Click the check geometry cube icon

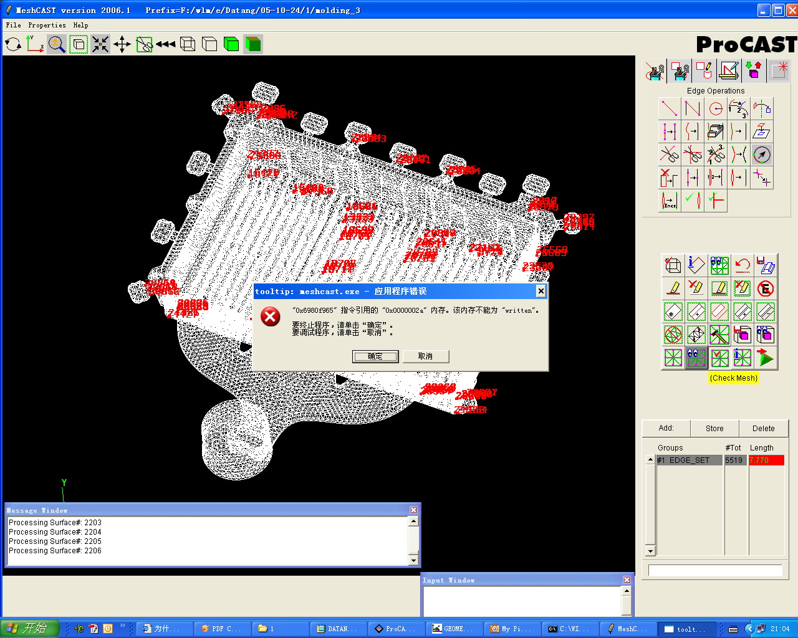click(x=673, y=265)
